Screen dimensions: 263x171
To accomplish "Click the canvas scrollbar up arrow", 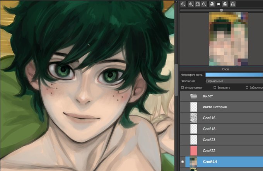I will point(176,2).
